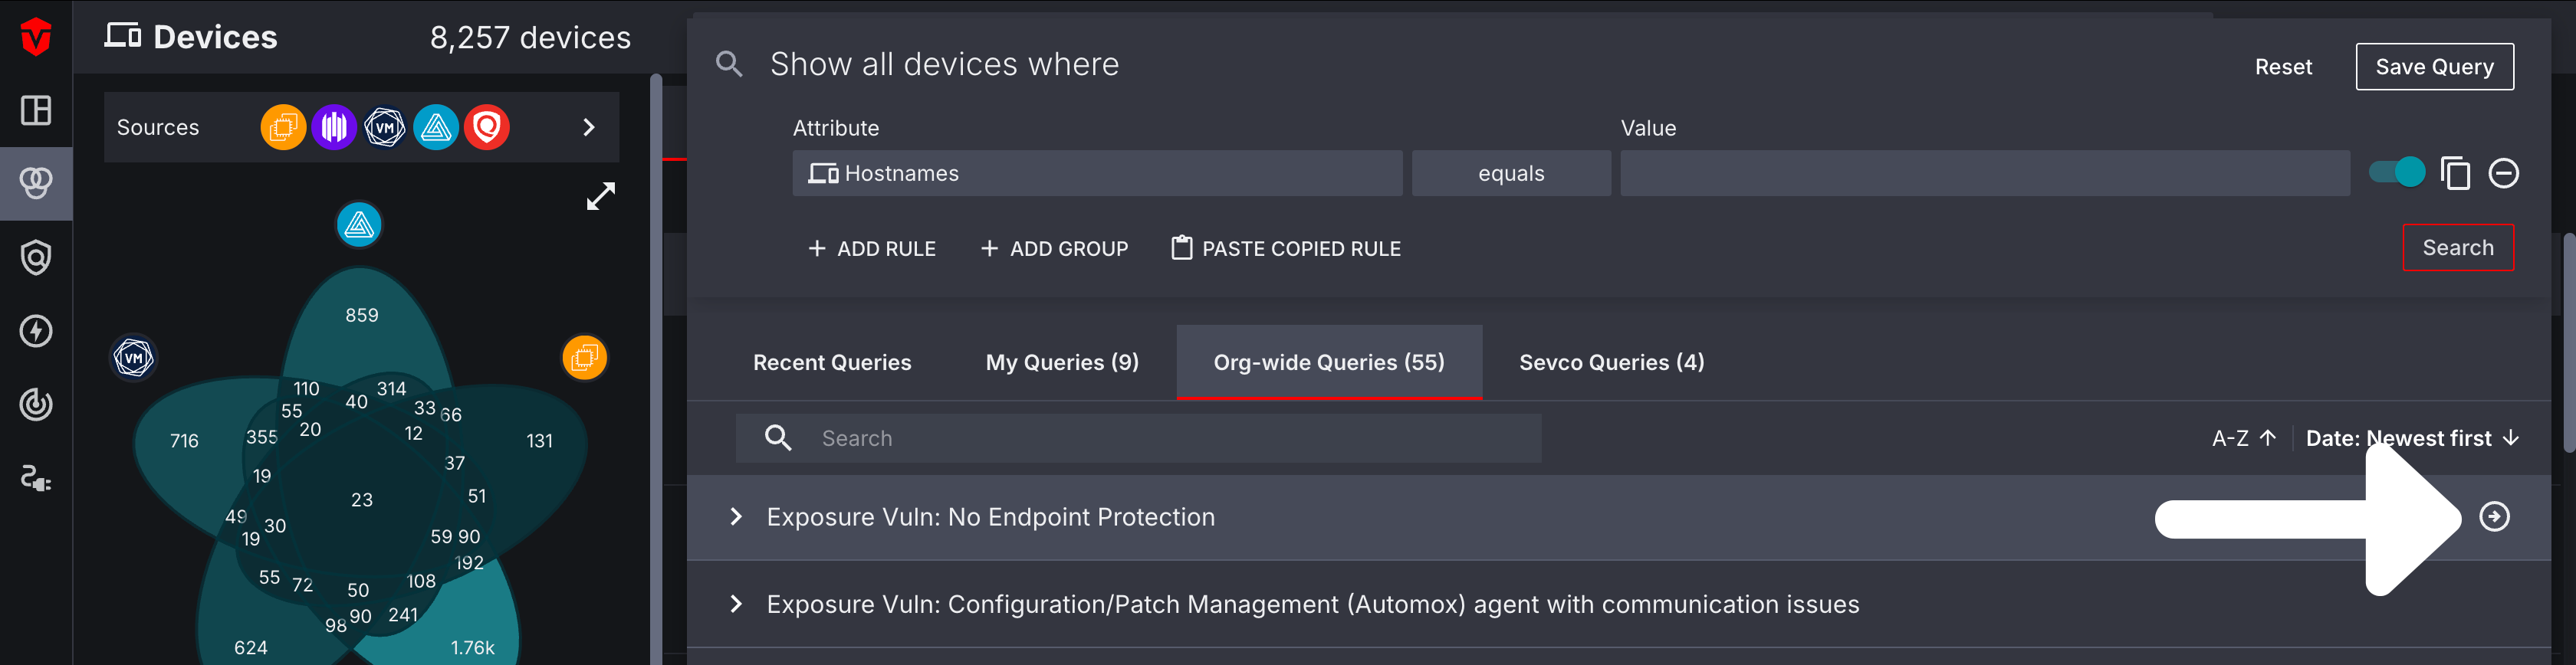
Task: Click the Devices heading icon
Action: pyautogui.click(x=123, y=36)
